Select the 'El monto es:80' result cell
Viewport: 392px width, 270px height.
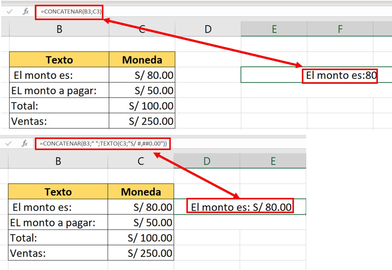point(340,75)
